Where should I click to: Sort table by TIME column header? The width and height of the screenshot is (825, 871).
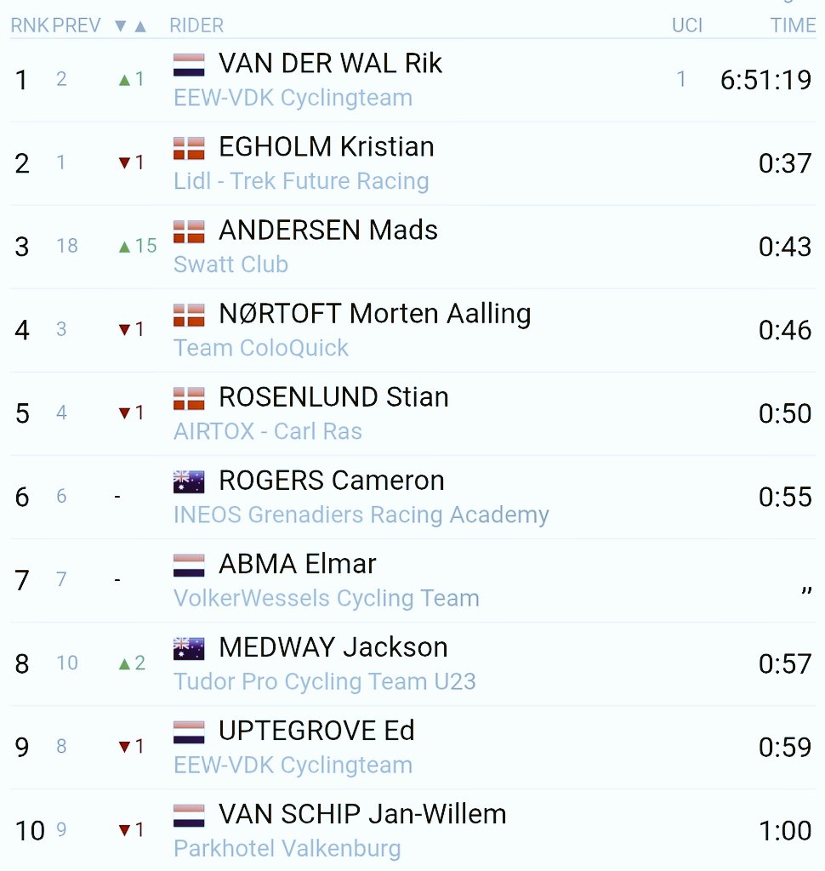(793, 26)
